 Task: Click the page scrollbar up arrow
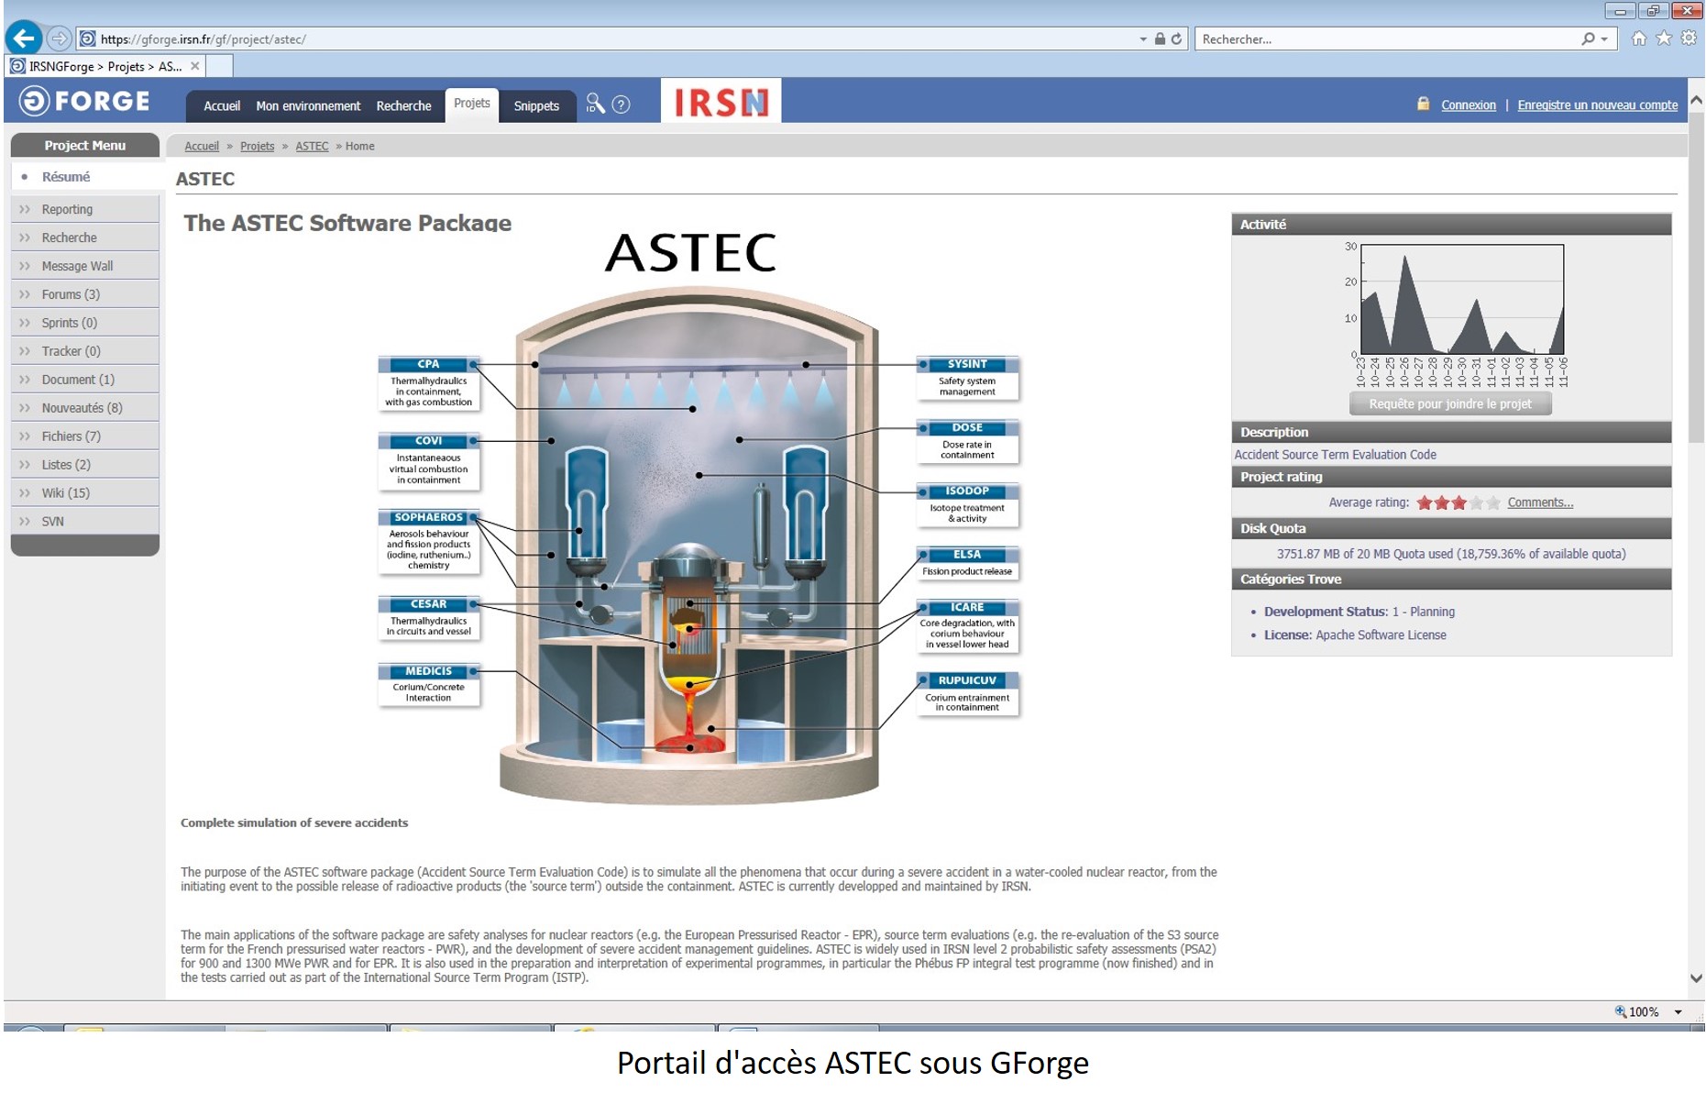(x=1696, y=99)
